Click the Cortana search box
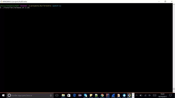Screen dimensions: 175x98 point(30,95)
